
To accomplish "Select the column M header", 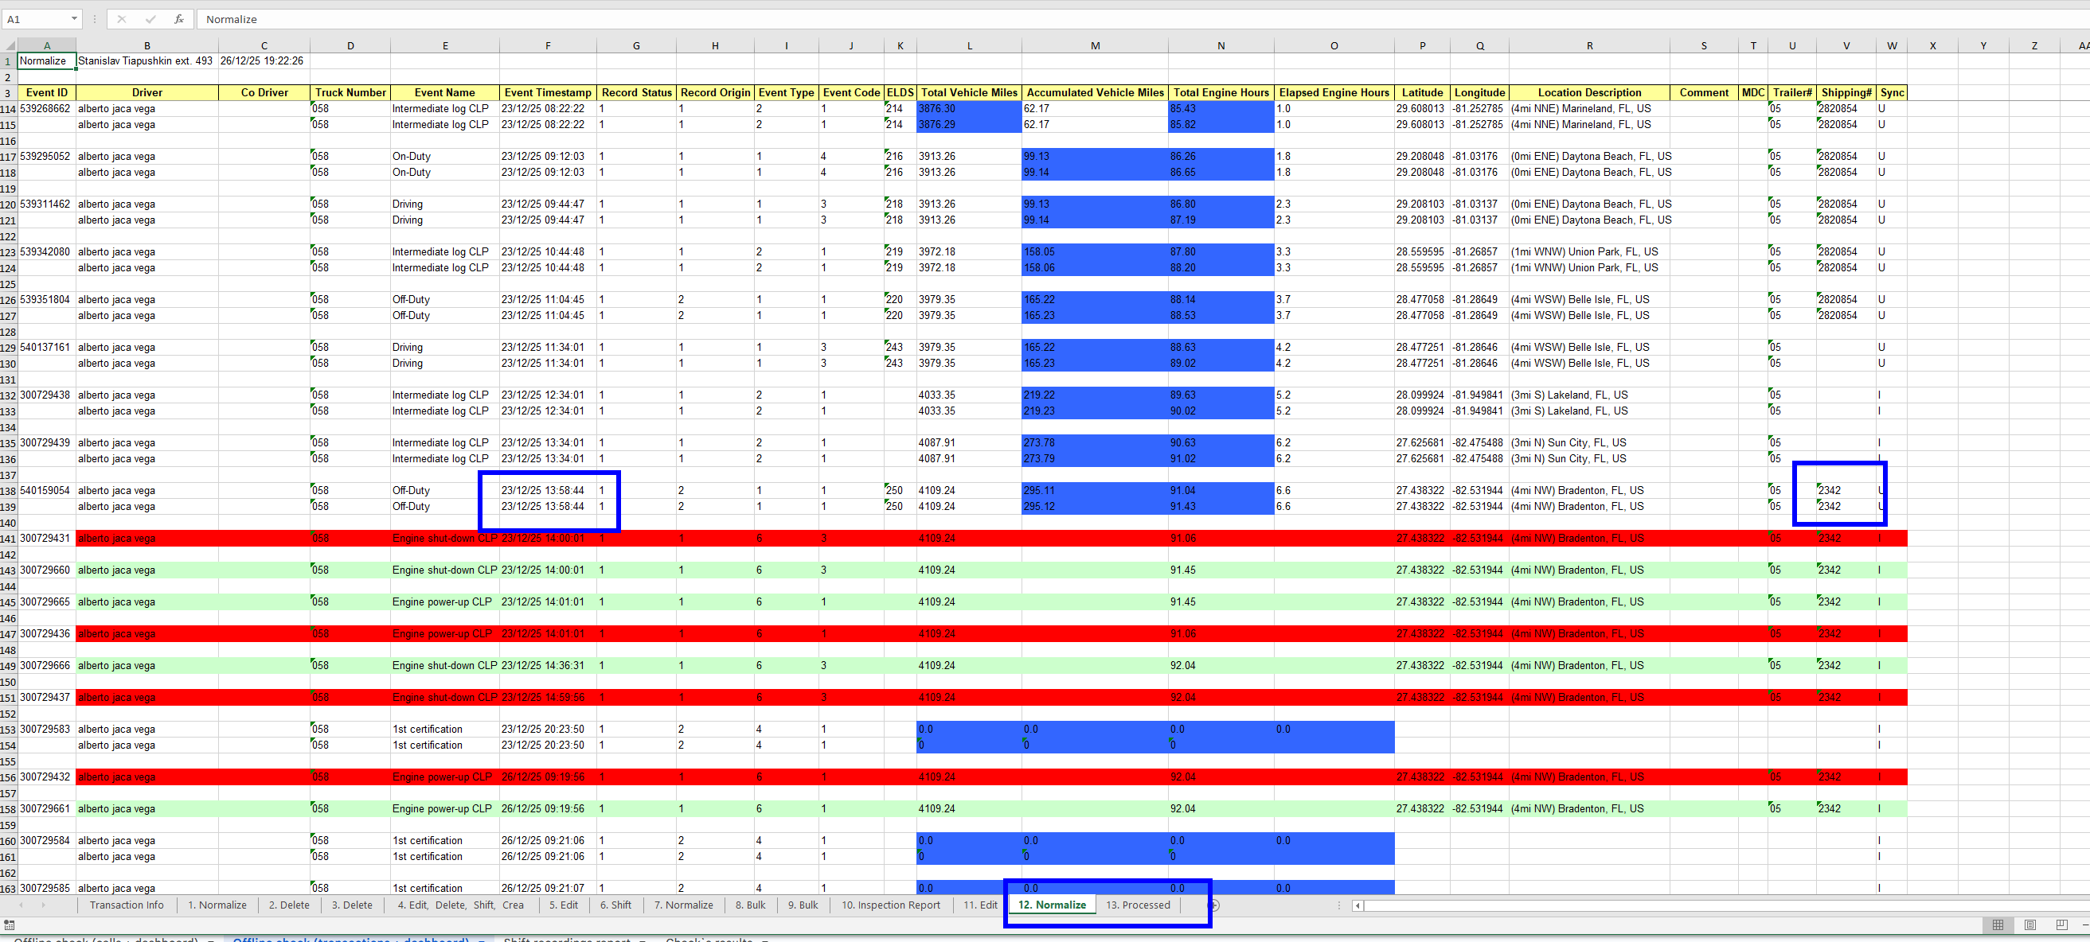I will tap(1095, 45).
